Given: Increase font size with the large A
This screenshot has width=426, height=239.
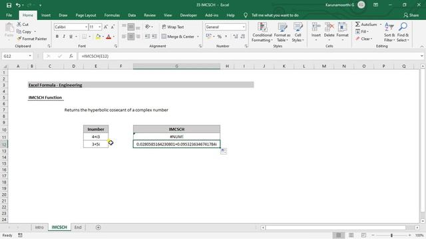Looking at the screenshot, I should 106,27.
